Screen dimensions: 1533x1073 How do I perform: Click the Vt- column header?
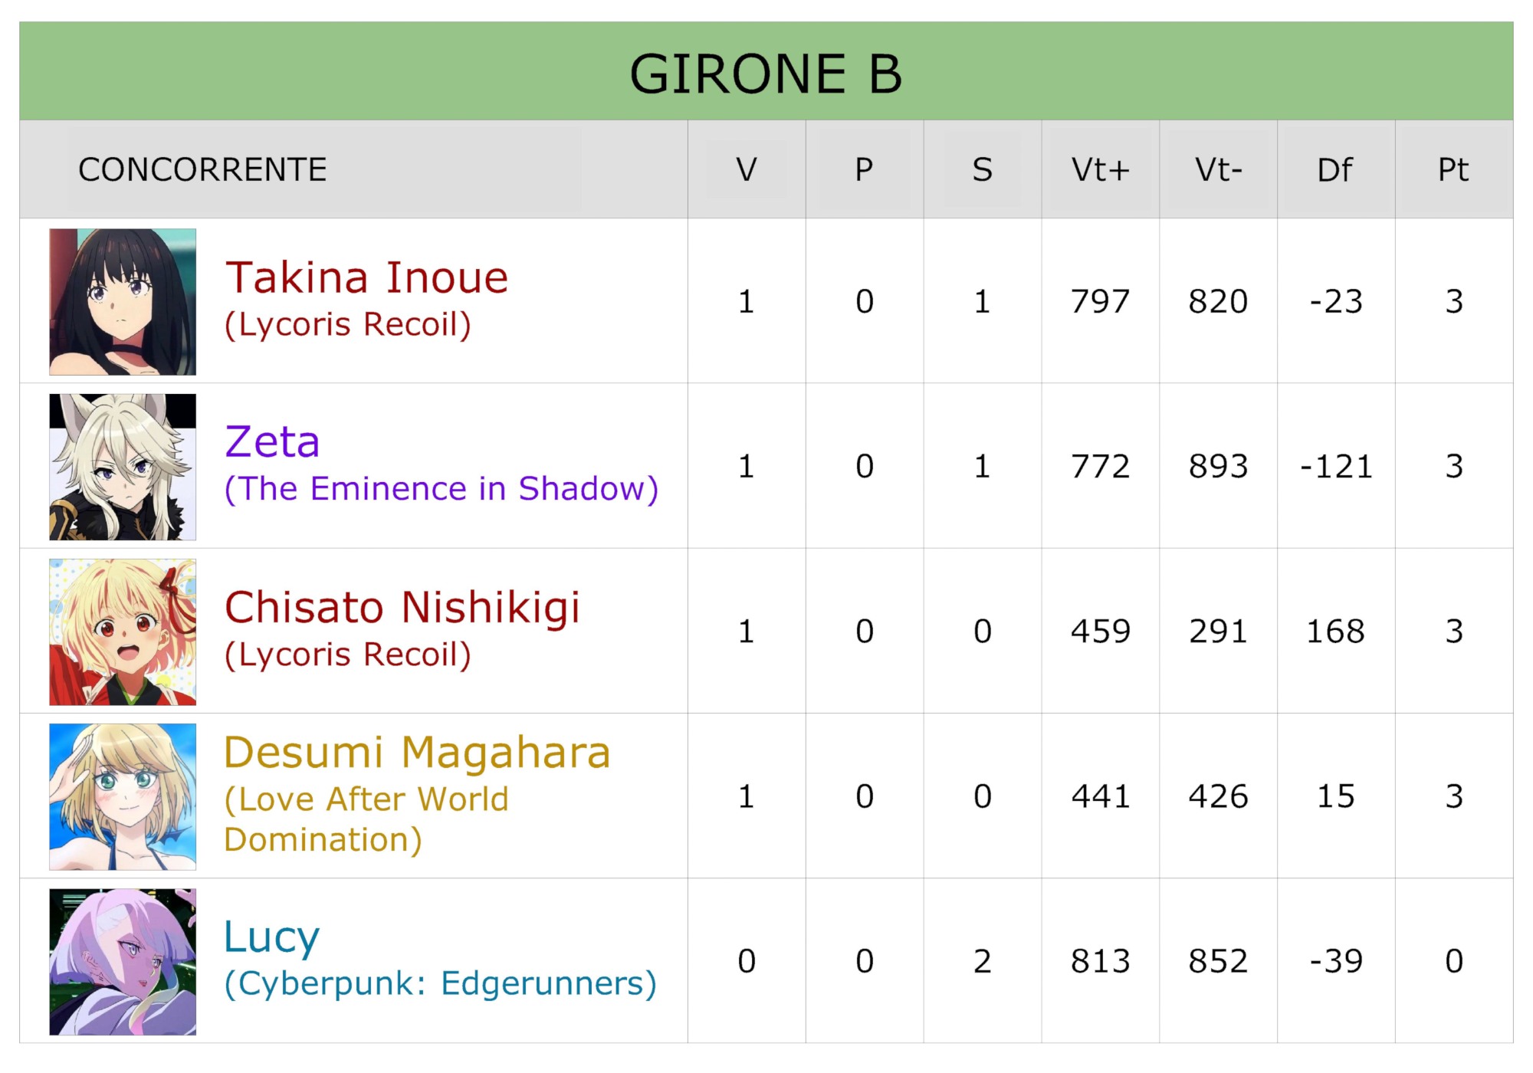1218,169
